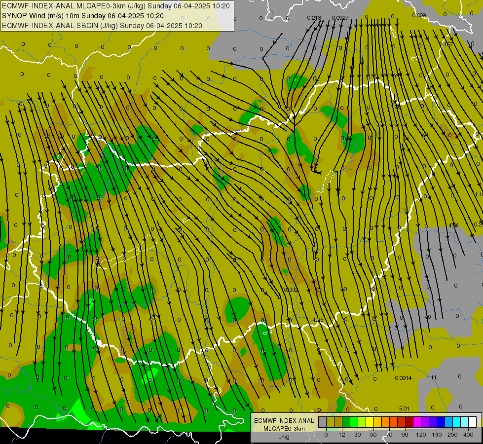Select the 1.11 value on the map

click(x=432, y=377)
